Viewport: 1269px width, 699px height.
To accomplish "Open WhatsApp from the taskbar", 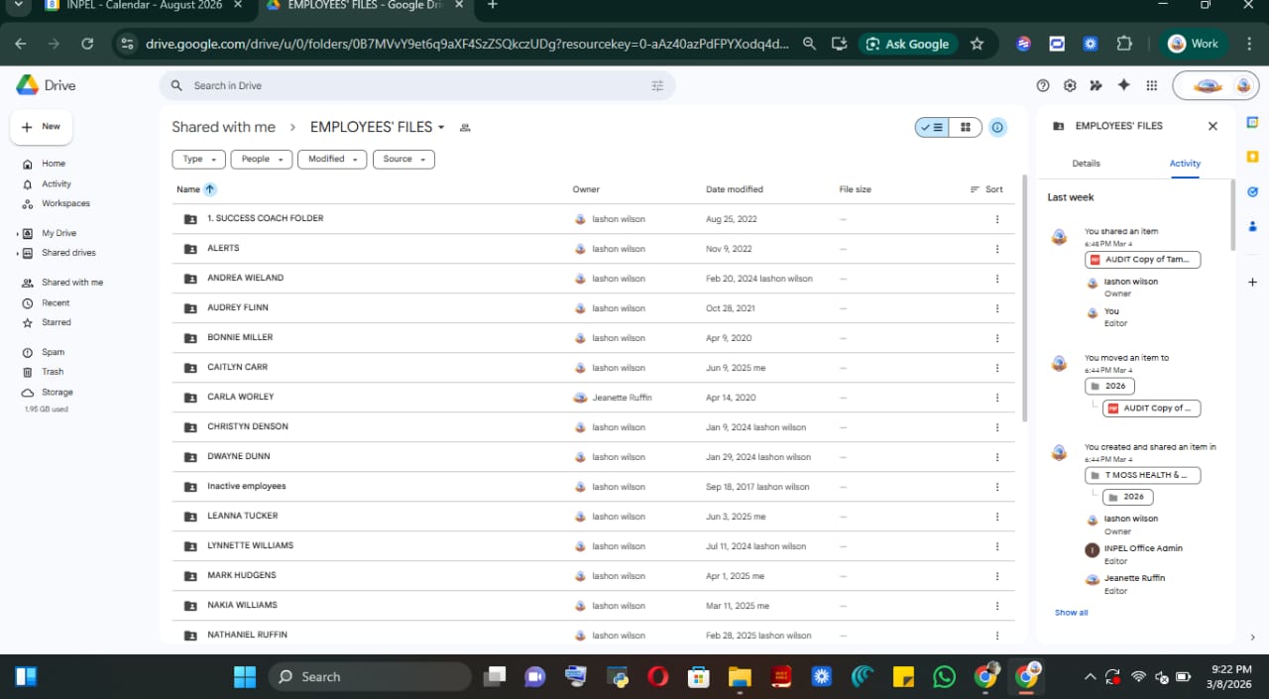I will pos(944,677).
